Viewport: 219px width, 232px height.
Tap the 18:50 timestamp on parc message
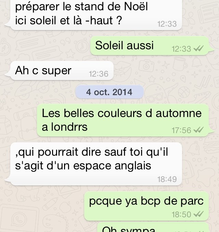[x=181, y=214]
